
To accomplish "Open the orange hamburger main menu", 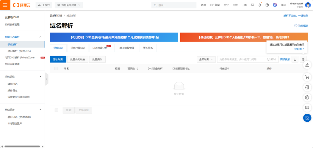I will click(5, 5).
